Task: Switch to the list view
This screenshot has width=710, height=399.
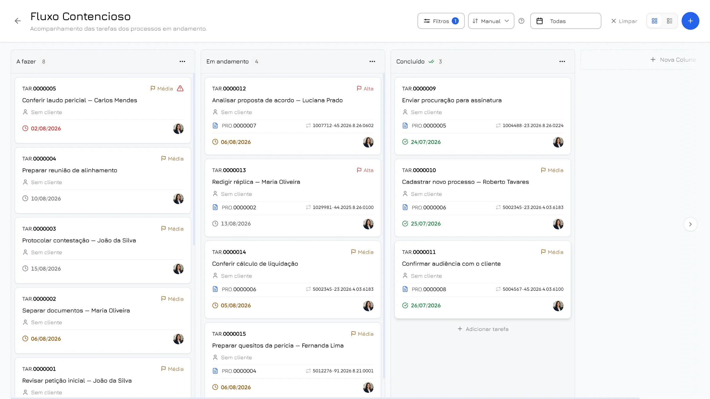Action: (x=669, y=21)
